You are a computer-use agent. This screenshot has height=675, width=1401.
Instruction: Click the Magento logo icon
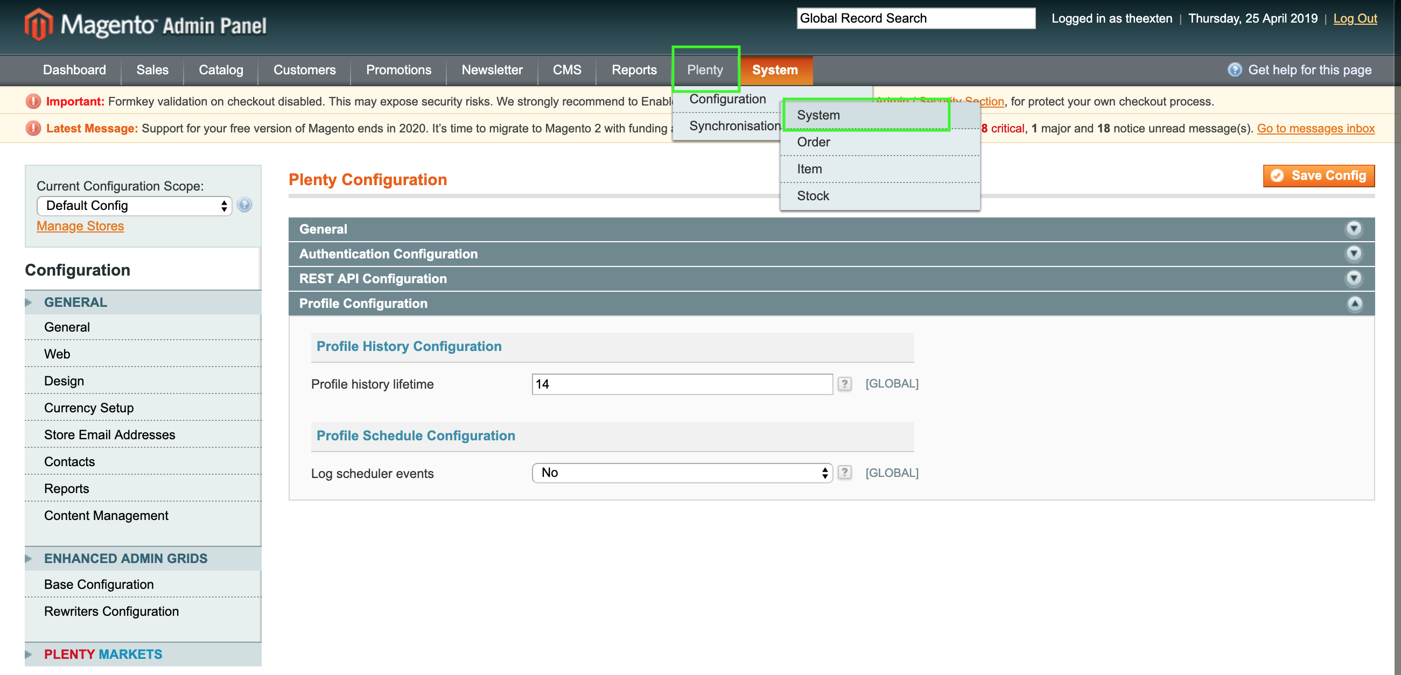39,24
